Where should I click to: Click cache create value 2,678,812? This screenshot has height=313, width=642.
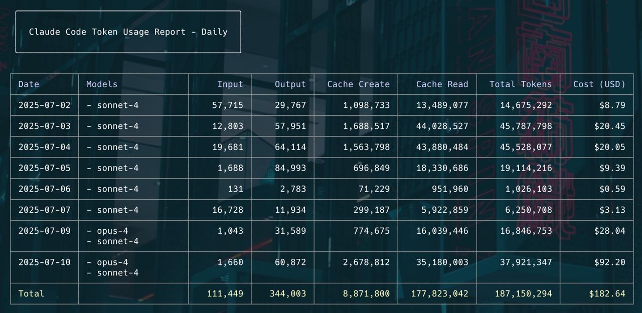coord(366,262)
